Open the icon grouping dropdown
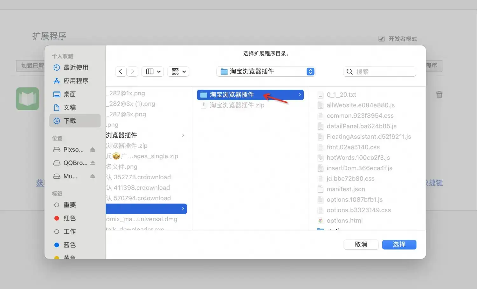 click(x=178, y=72)
